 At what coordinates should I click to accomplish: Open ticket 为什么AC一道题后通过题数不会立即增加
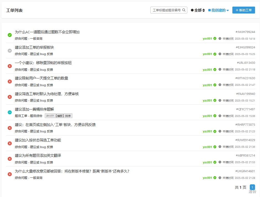pos(47,32)
